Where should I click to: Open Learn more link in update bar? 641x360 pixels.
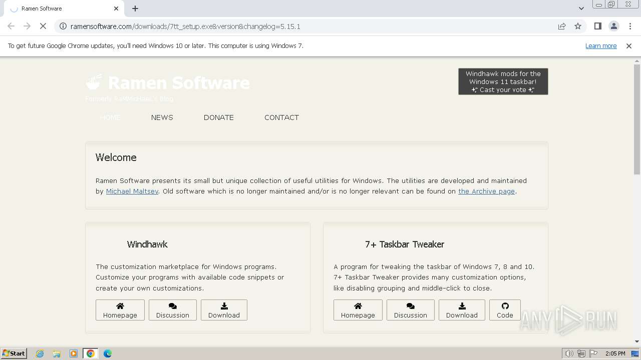click(601, 45)
